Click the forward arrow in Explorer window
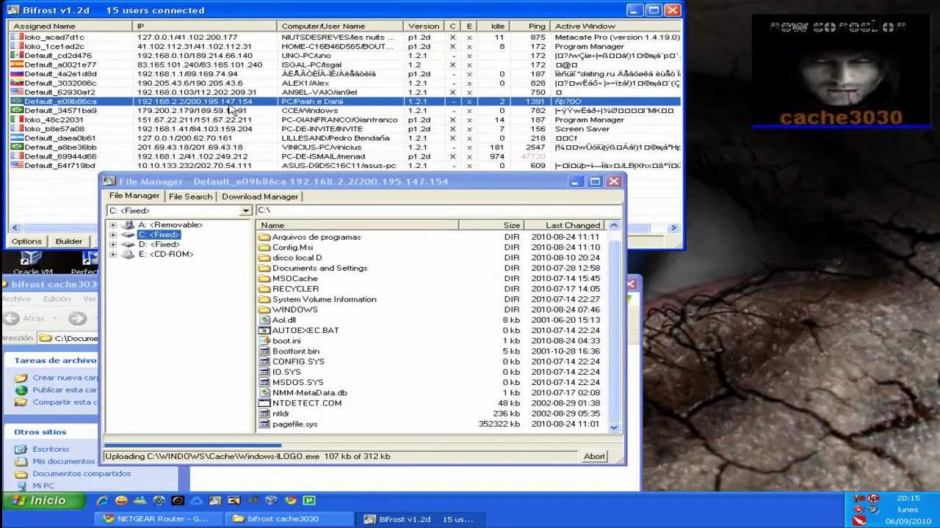Image resolution: width=940 pixels, height=528 pixels. coord(77,318)
